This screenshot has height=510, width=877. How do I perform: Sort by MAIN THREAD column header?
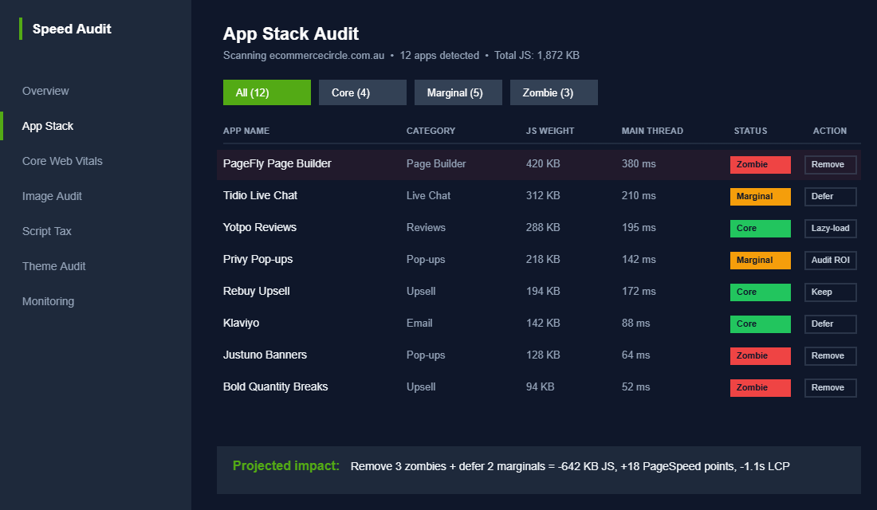(652, 131)
